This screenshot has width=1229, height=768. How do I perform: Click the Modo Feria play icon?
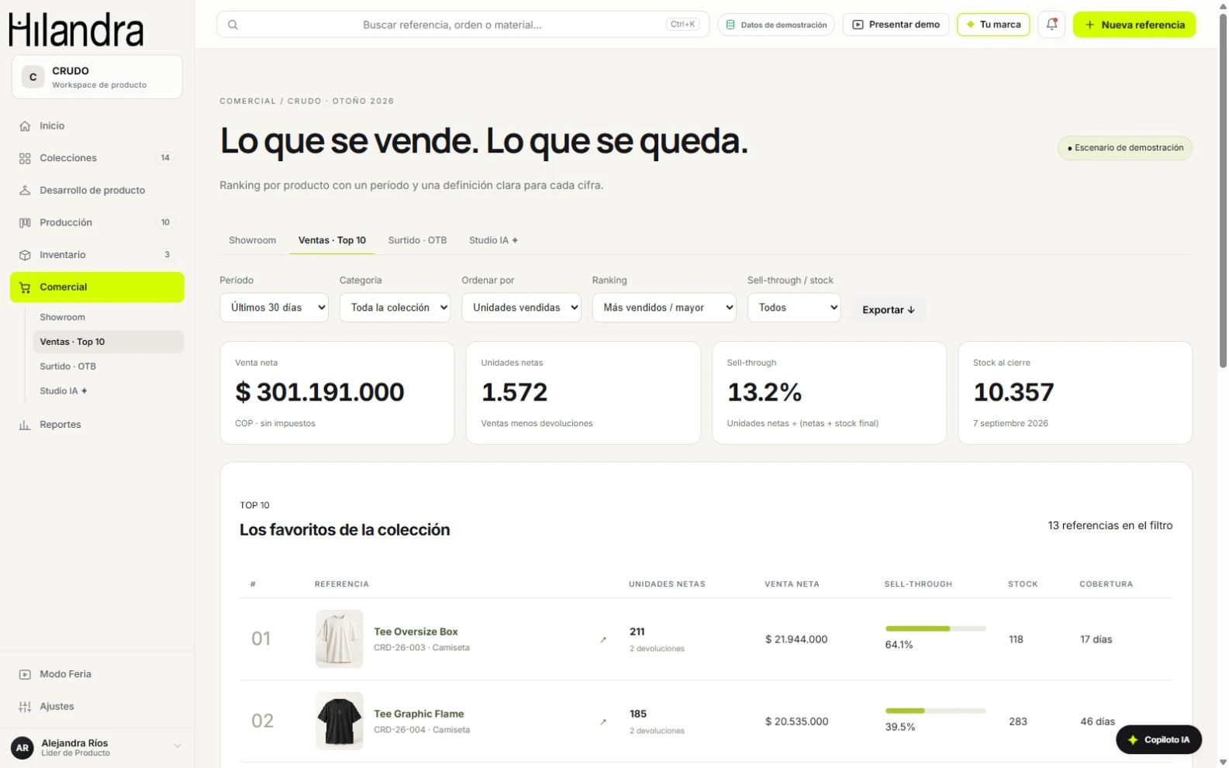click(x=25, y=674)
